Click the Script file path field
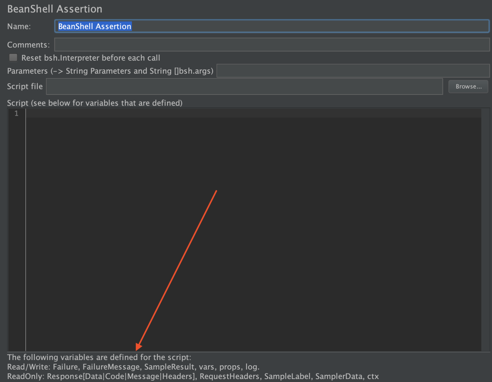 click(x=244, y=87)
